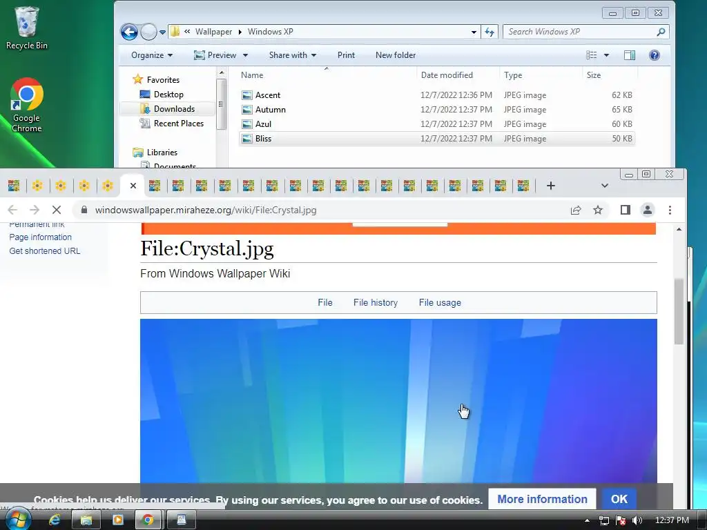Share this page using Chrome's share icon
Image resolution: width=707 pixels, height=530 pixels.
(x=576, y=210)
